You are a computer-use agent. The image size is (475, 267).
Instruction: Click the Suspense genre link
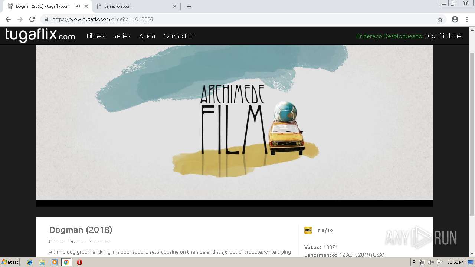(x=99, y=241)
